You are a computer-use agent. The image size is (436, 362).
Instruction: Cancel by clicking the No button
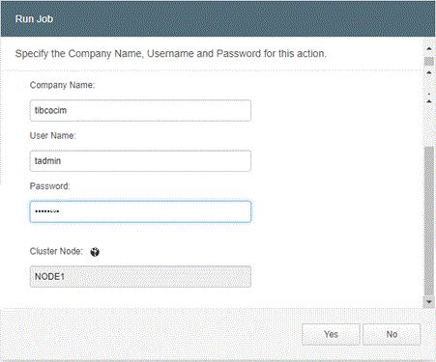(392, 334)
